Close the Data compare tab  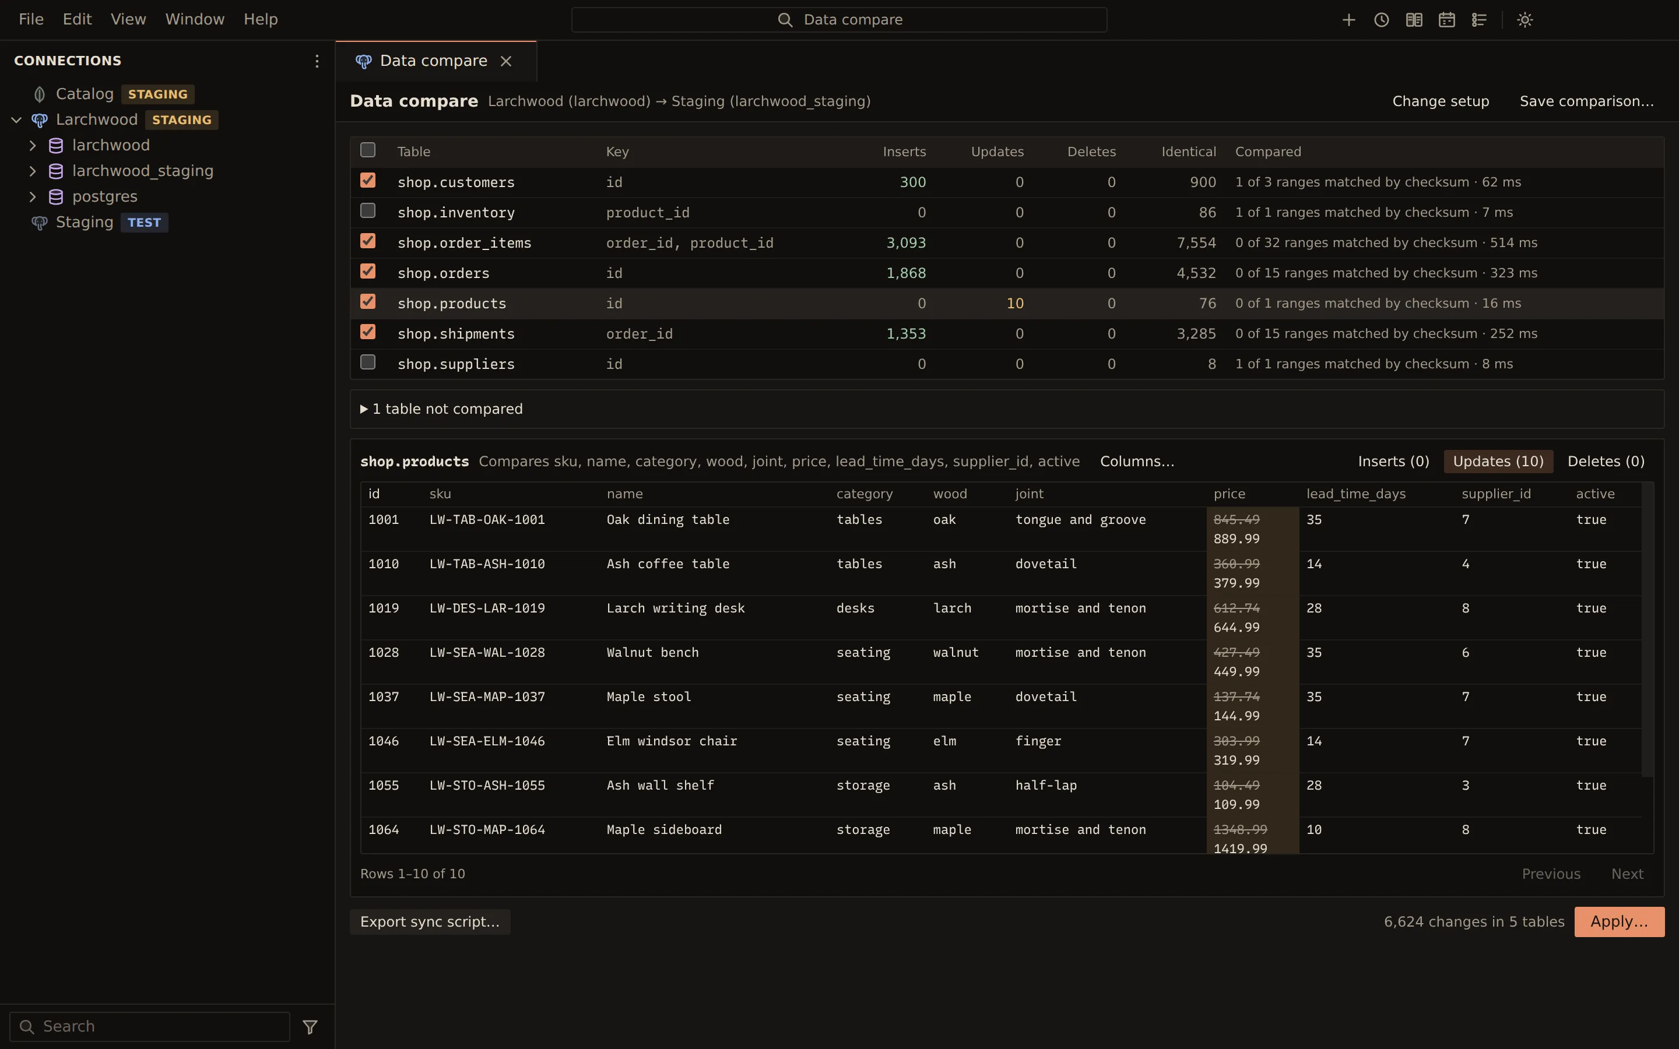tap(506, 61)
